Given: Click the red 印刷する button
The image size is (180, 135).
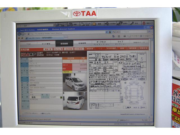Looking at the screenshot, I should (x=143, y=48).
